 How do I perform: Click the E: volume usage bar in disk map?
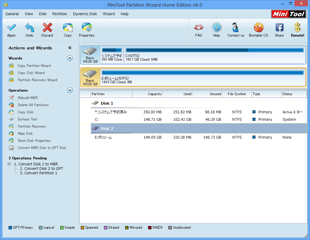click(203, 73)
